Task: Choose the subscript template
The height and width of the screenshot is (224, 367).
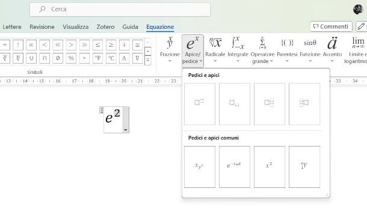Action: pyautogui.click(x=235, y=104)
